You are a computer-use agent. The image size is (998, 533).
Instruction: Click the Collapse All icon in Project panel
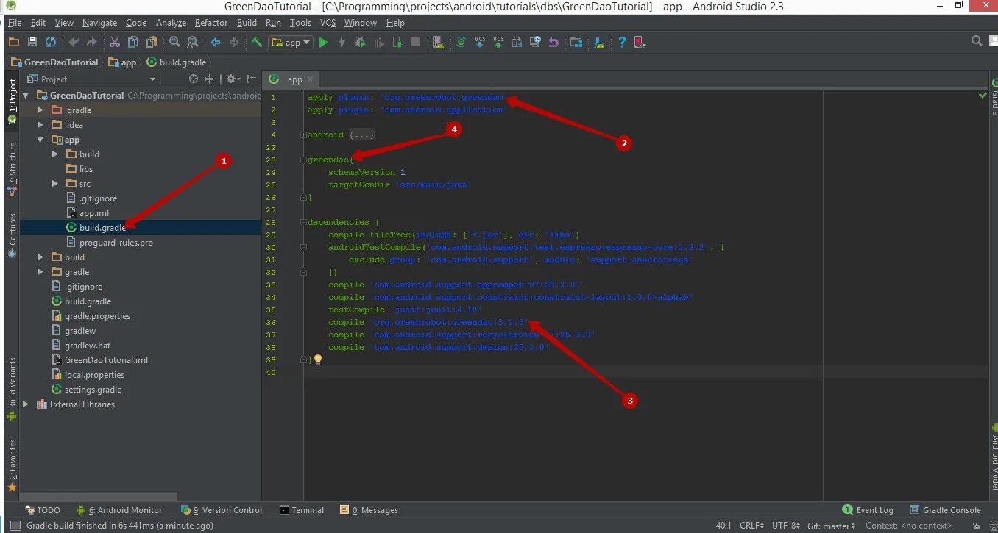click(x=210, y=79)
